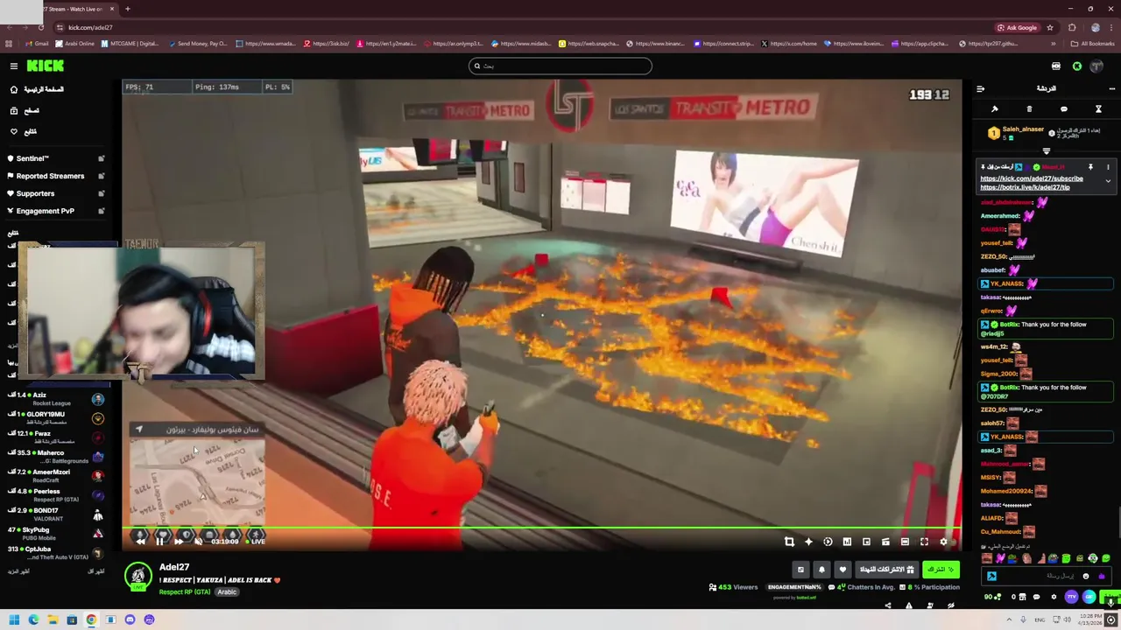Click the Ask Google button in Chrome
The height and width of the screenshot is (630, 1121).
click(x=1018, y=27)
